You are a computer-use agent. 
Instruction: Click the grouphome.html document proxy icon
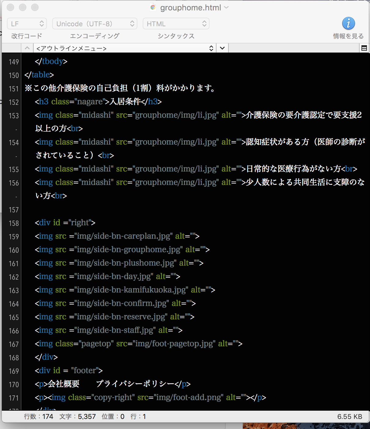tap(153, 8)
